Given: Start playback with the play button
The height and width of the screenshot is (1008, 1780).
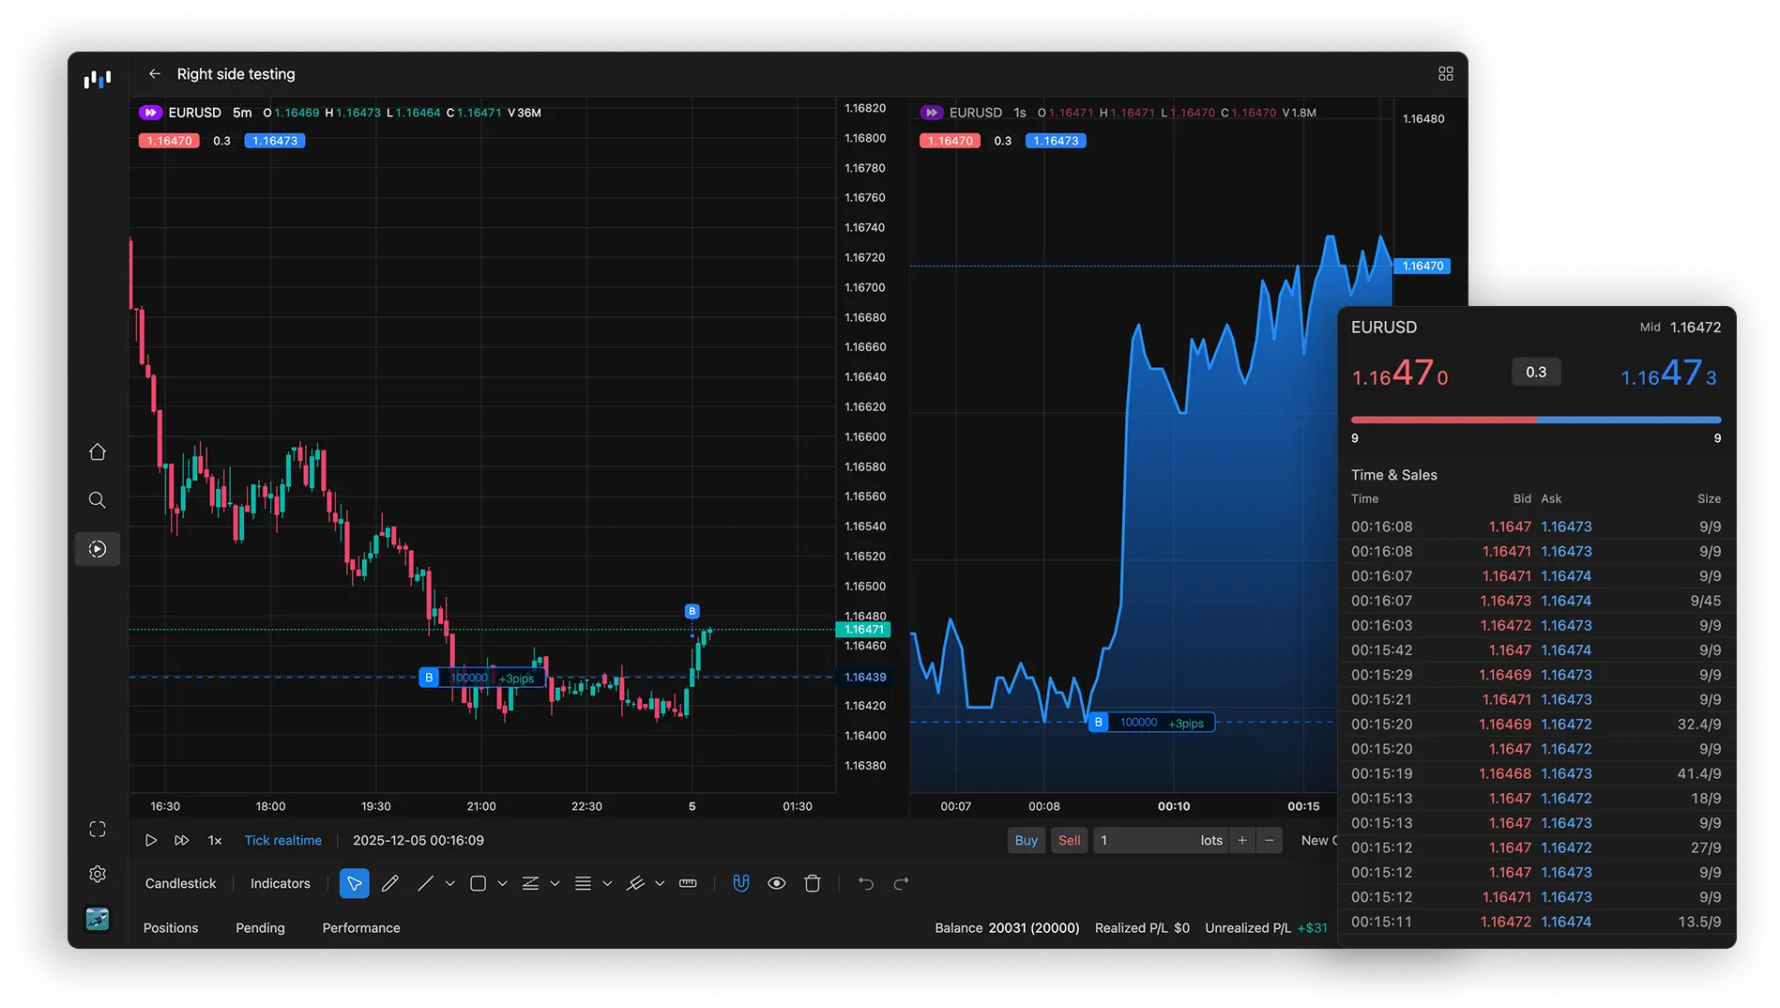Looking at the screenshot, I should pos(151,841).
